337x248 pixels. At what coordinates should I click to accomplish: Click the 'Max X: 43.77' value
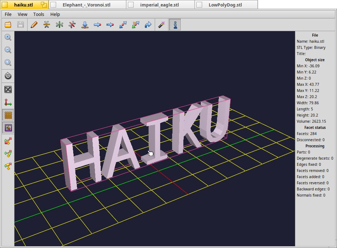tap(308, 84)
